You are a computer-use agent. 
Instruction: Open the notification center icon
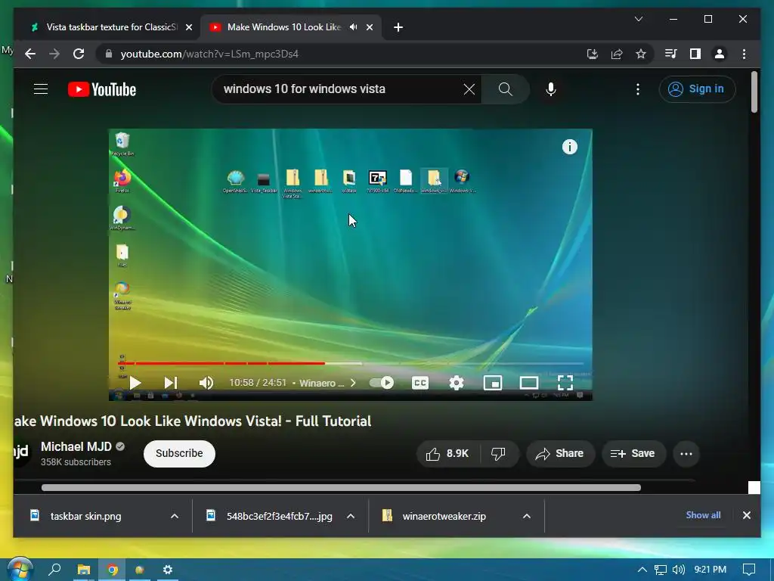coord(749,570)
